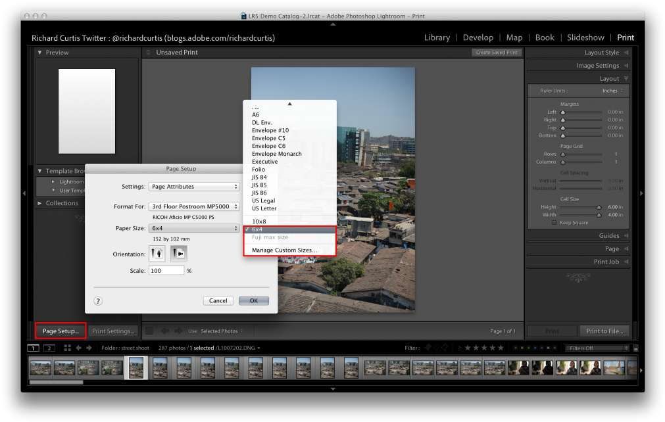Image resolution: width=665 pixels, height=422 pixels.
Task: Click OK in Page Setup dialog
Action: point(253,300)
